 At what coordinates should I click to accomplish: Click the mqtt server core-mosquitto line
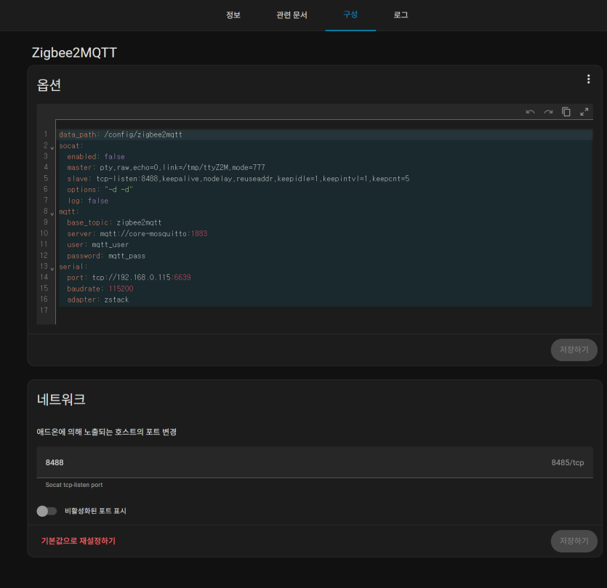pos(137,234)
